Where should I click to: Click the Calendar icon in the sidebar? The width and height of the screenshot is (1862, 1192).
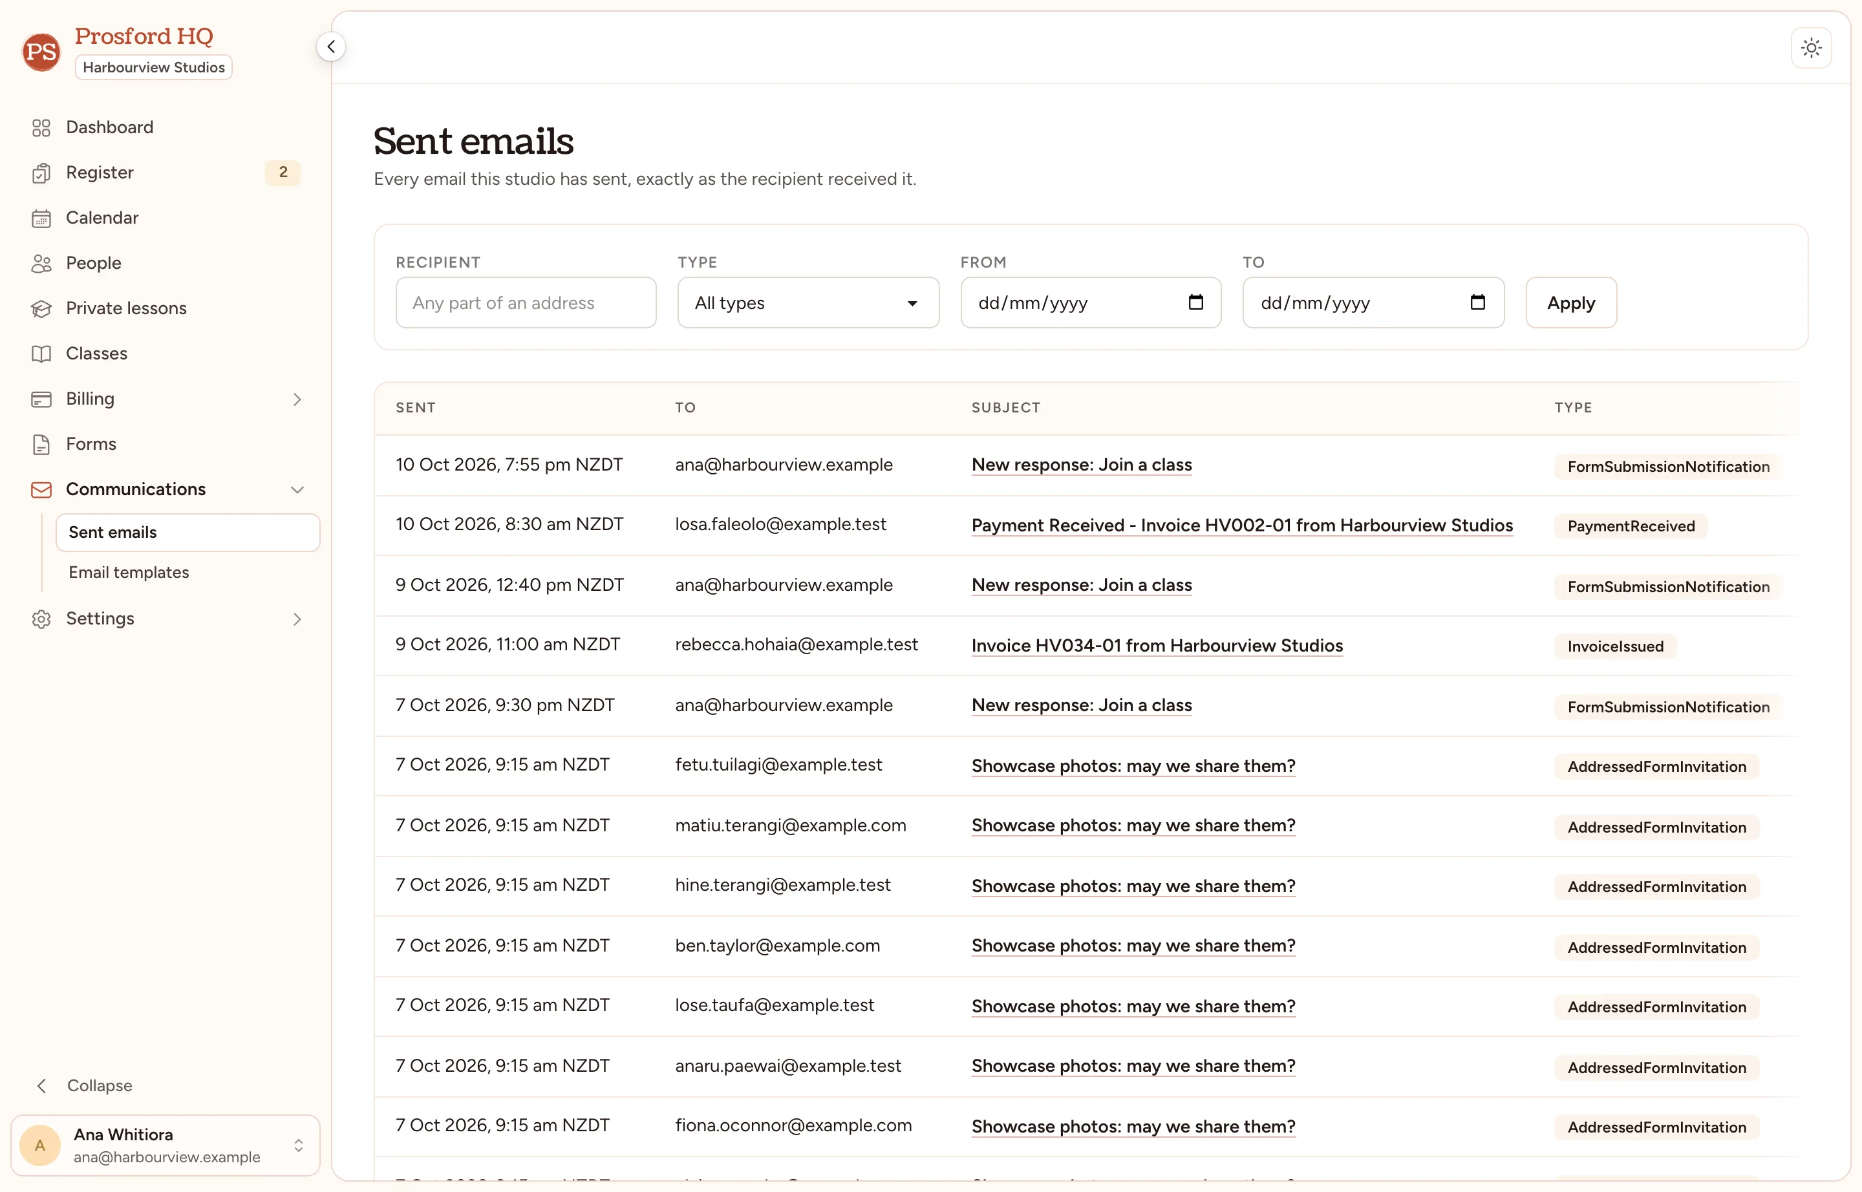[x=41, y=218]
